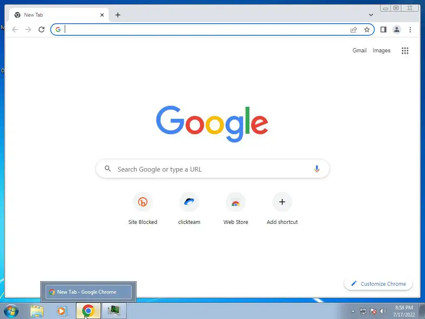Open the monitor application in the taskbar
The width and height of the screenshot is (425, 319).
pyautogui.click(x=114, y=311)
